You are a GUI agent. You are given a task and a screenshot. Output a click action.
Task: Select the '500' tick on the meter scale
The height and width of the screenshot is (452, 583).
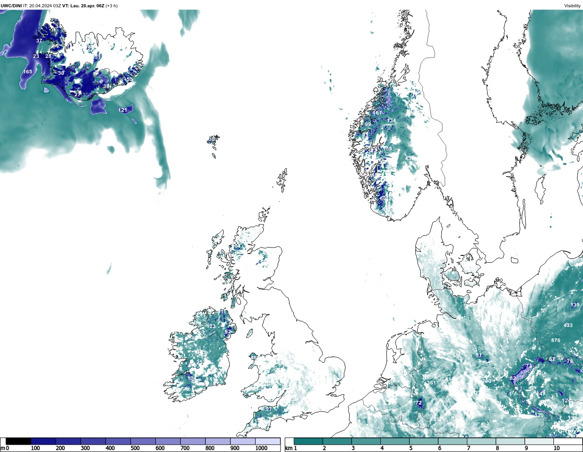coord(135,448)
